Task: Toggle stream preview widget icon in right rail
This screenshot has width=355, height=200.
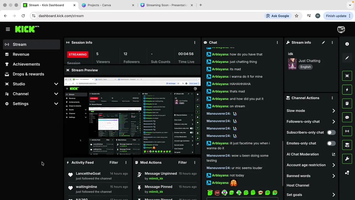Action: click(x=347, y=76)
